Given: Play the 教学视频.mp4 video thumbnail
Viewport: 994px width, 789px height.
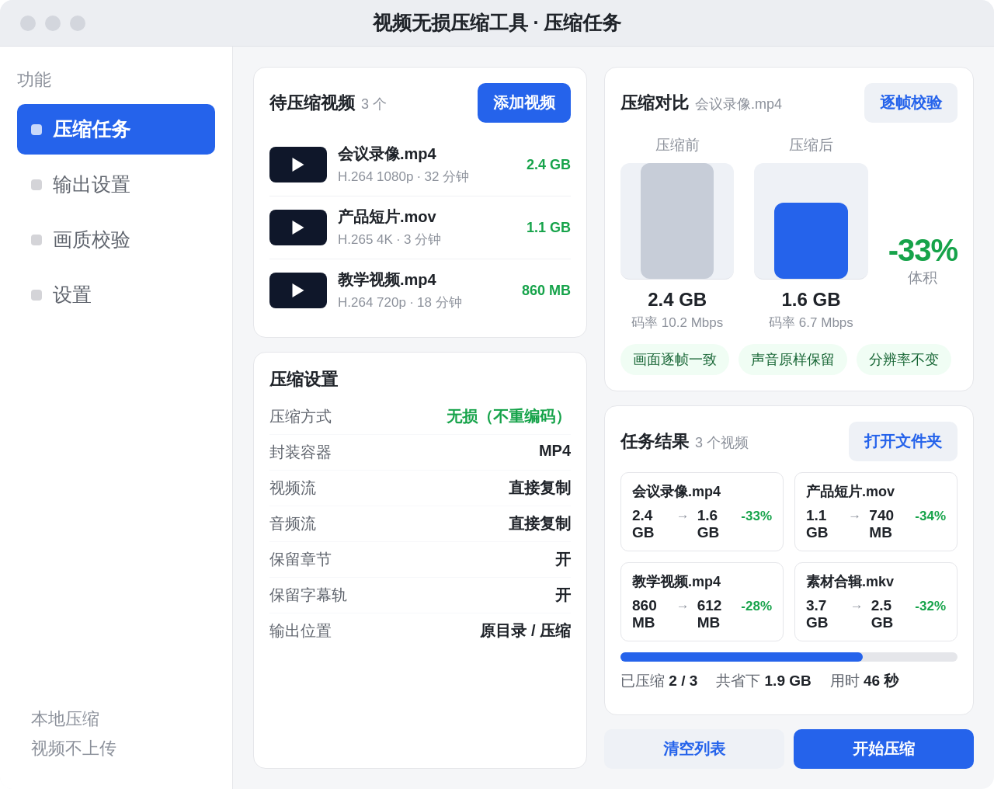Looking at the screenshot, I should pos(298,290).
